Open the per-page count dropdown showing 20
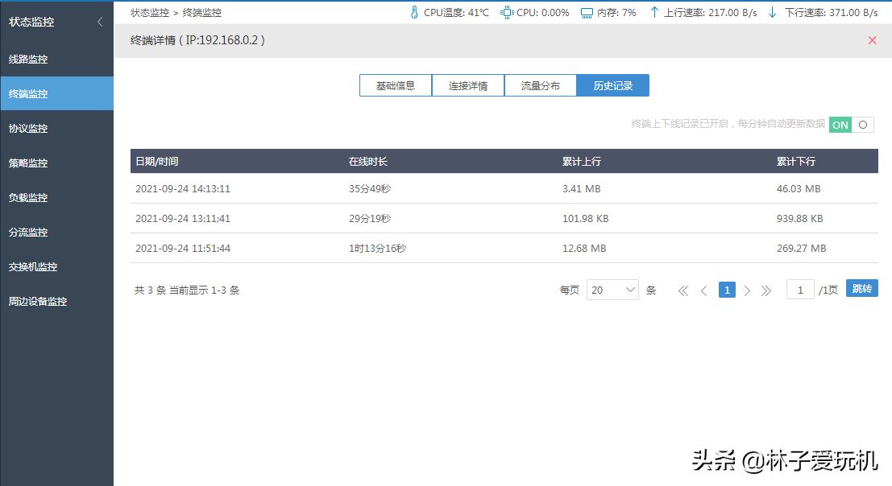The width and height of the screenshot is (892, 486). point(612,290)
